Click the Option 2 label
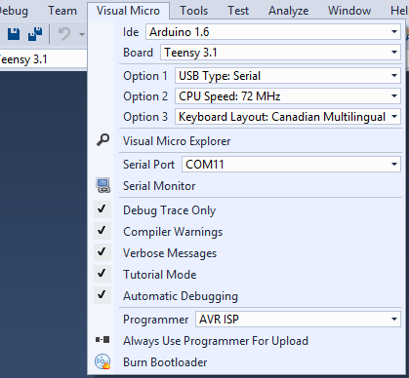Screen dimensions: 409x378 tap(145, 96)
